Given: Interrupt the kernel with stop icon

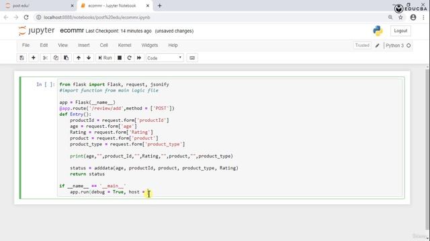Looking at the screenshot, I should [x=120, y=58].
